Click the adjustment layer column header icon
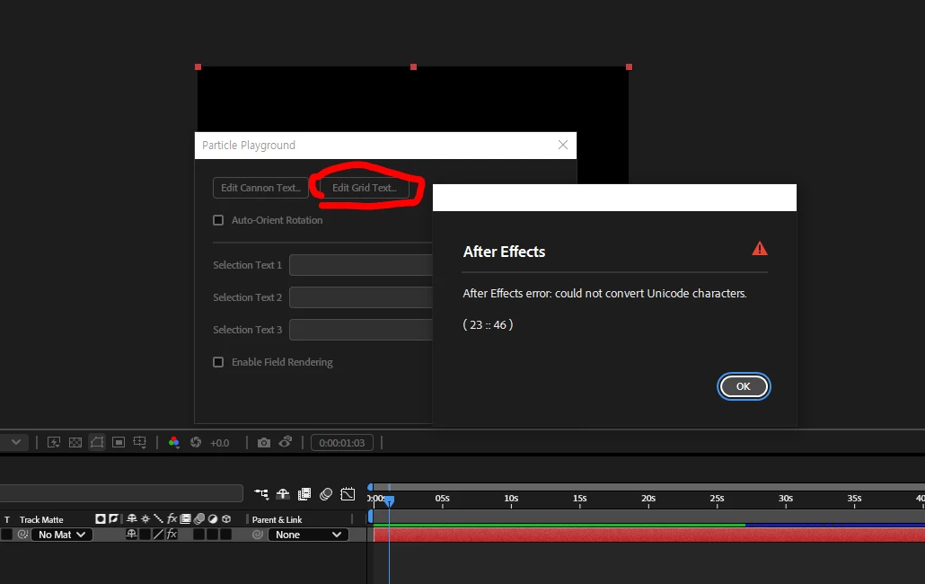925x584 pixels. (x=212, y=518)
